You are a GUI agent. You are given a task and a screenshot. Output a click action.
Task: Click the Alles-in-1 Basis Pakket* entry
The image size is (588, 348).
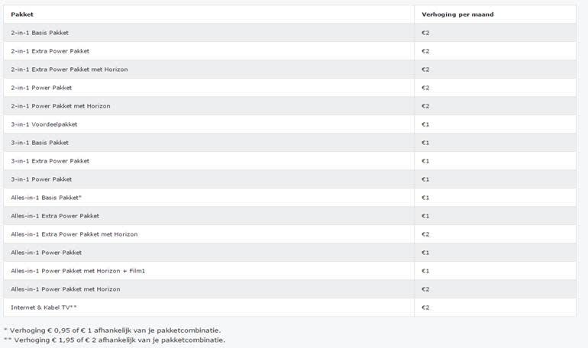[46, 198]
